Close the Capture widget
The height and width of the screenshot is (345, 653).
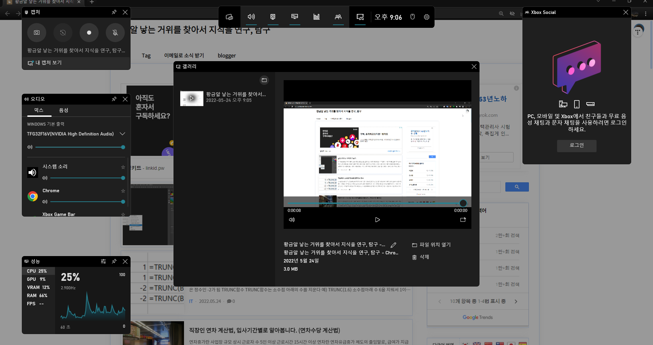point(125,12)
